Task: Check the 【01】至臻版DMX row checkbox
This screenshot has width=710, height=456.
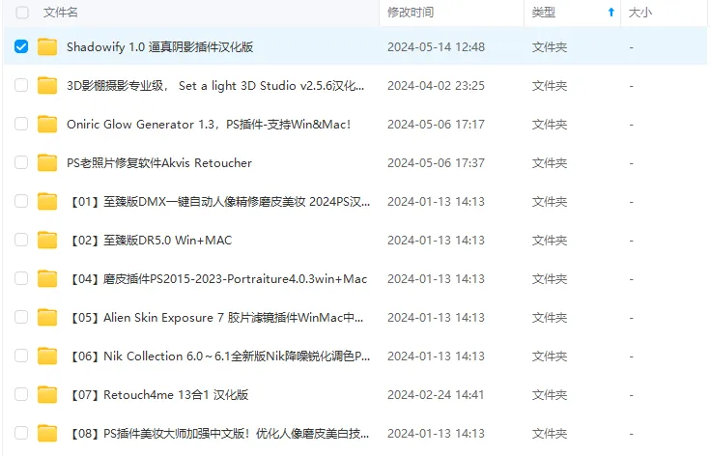Action: pos(21,201)
